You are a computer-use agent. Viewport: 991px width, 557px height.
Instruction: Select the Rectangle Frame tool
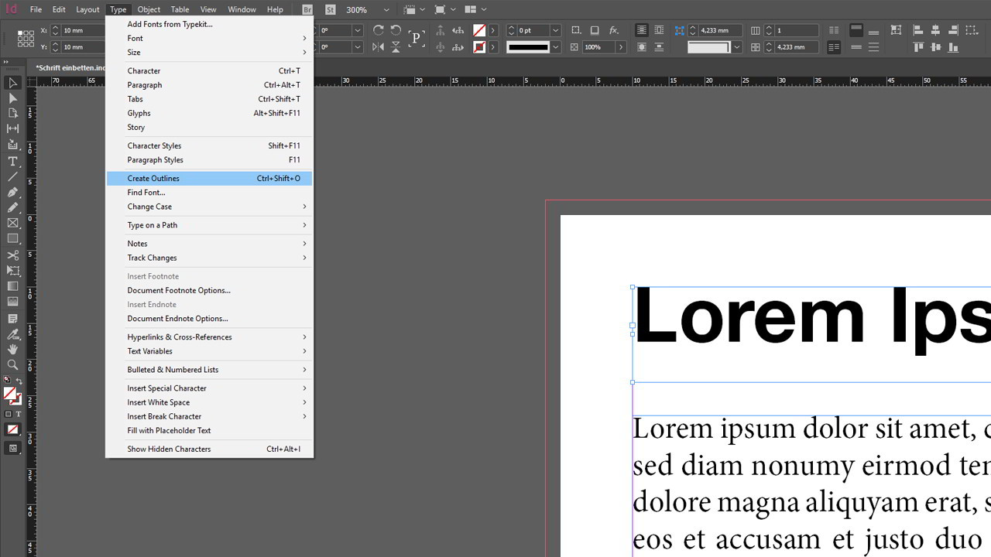click(x=12, y=223)
